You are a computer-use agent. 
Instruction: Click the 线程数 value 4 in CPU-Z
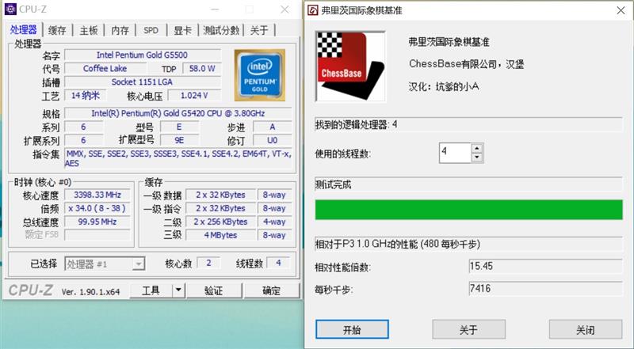tap(278, 263)
